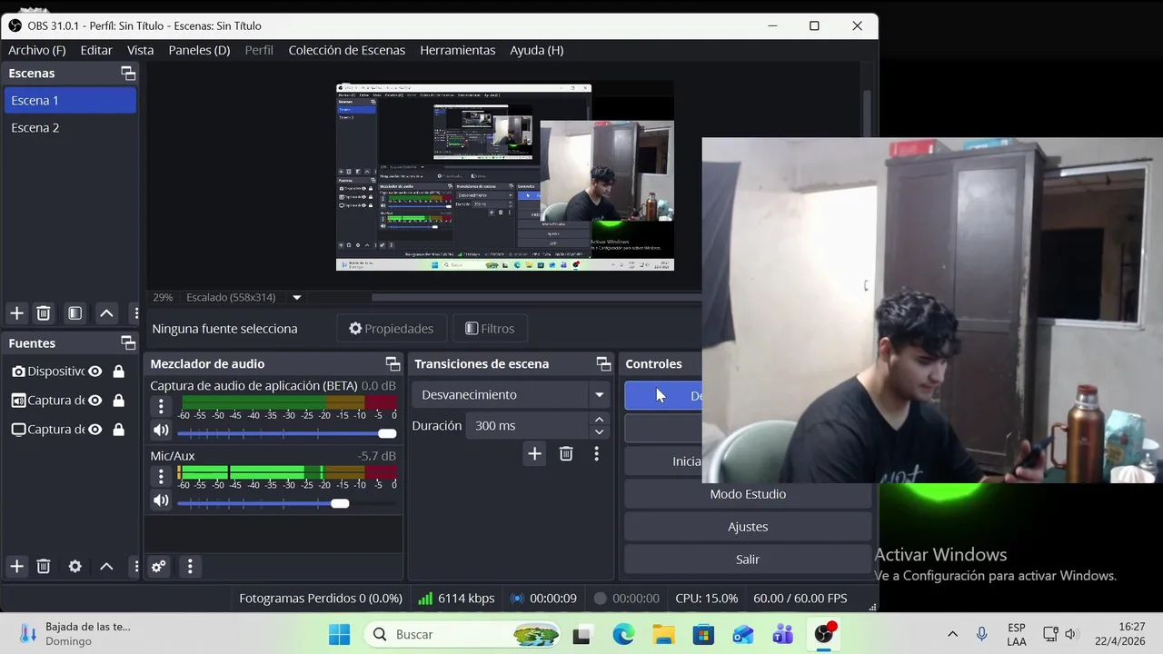
Task: Open the Editar menu
Action: pos(96,50)
